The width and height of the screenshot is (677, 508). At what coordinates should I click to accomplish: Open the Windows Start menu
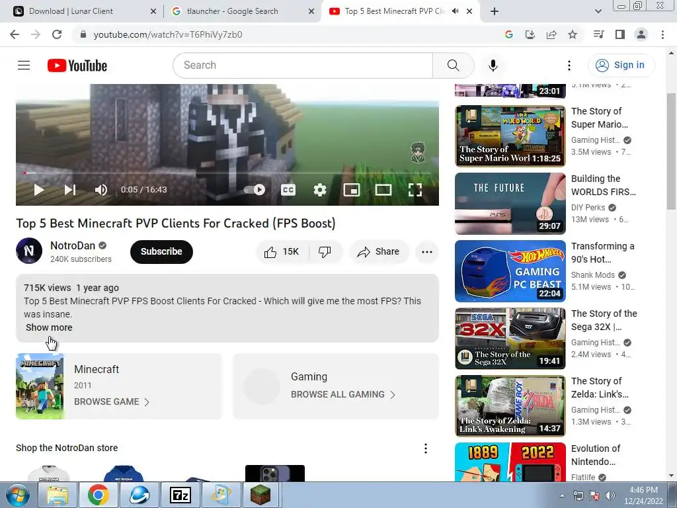(18, 495)
